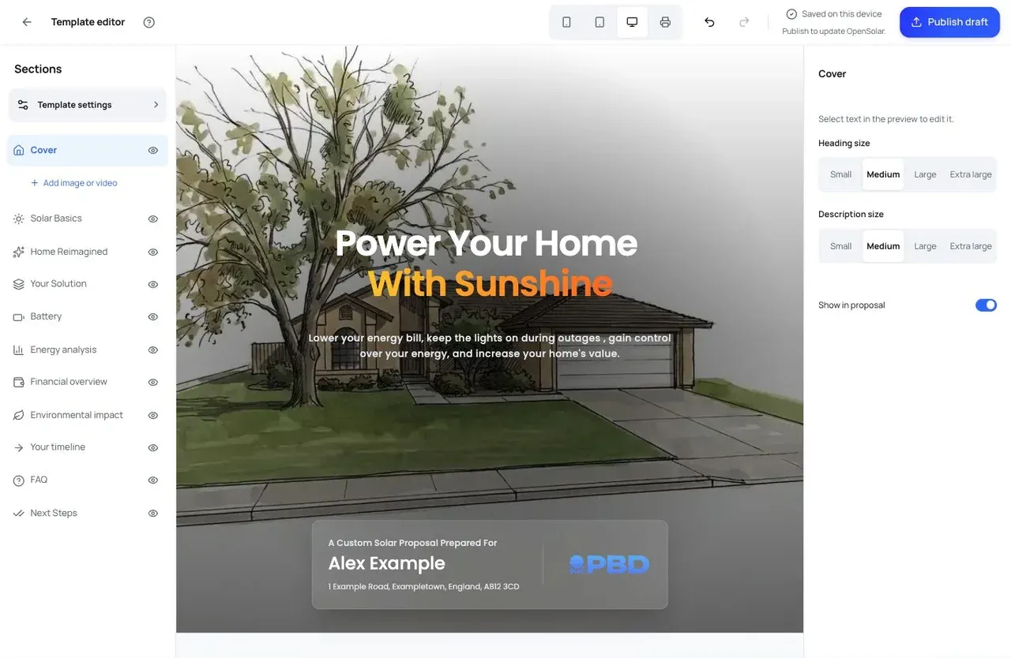
Task: Click the Home Reimagined sparkle icon
Action: point(19,252)
